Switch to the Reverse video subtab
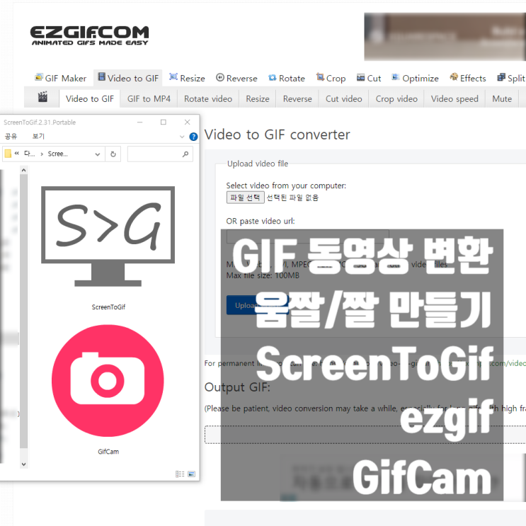 [297, 98]
